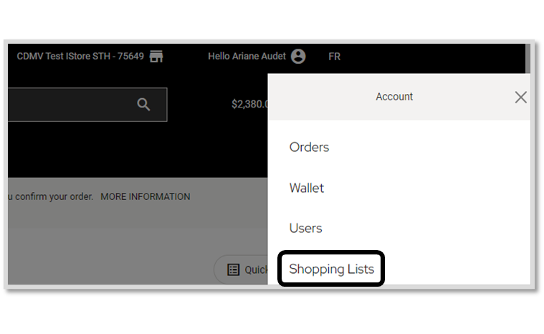Open Orders in the Account menu
Viewport: 544px width, 334px height.
309,147
